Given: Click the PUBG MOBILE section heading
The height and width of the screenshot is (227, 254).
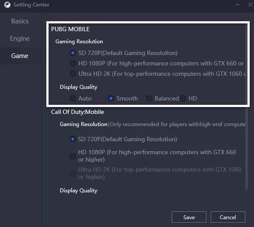Looking at the screenshot, I should (70, 29).
